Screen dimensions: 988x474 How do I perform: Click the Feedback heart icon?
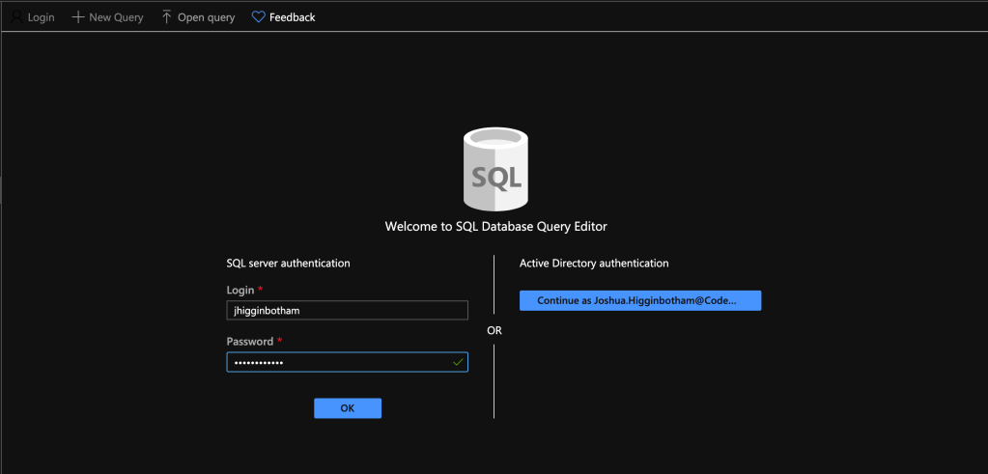point(258,17)
